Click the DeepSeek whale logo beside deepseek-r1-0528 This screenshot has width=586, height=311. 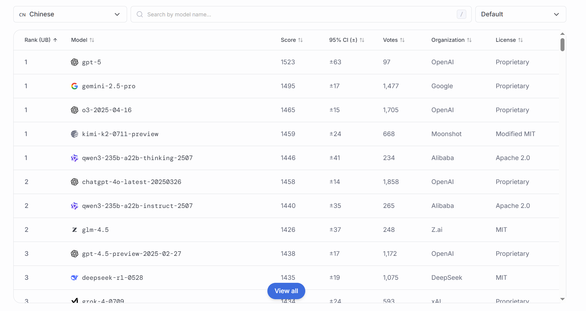(75, 278)
